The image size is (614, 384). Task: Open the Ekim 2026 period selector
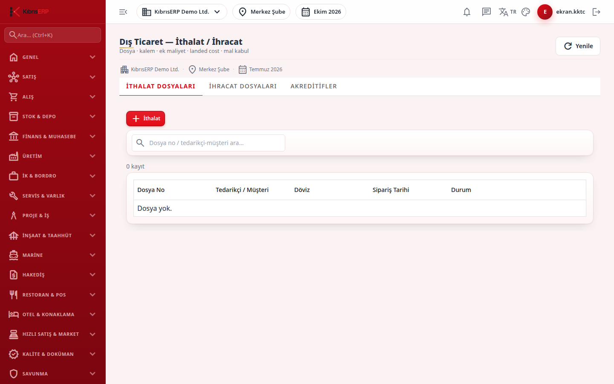click(321, 12)
